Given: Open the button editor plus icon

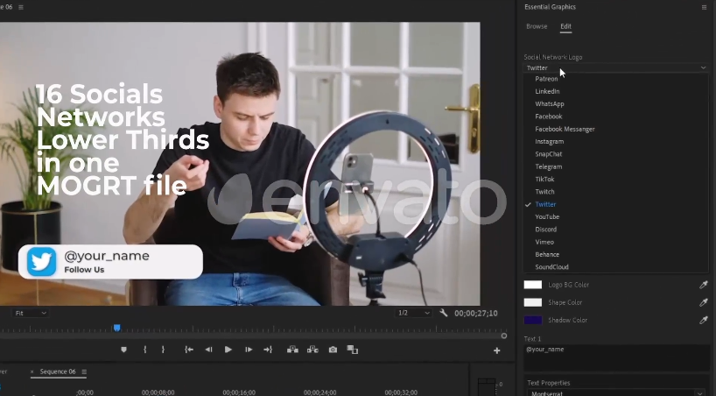Looking at the screenshot, I should (497, 350).
